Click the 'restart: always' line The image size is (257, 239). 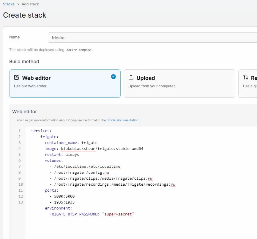pyautogui.click(x=62, y=154)
